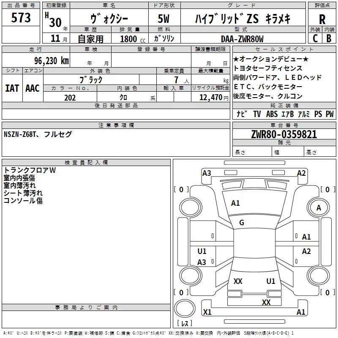This screenshot has width=338, height=338.
Task: Click the G mark on the windshield
Action: point(242,223)
